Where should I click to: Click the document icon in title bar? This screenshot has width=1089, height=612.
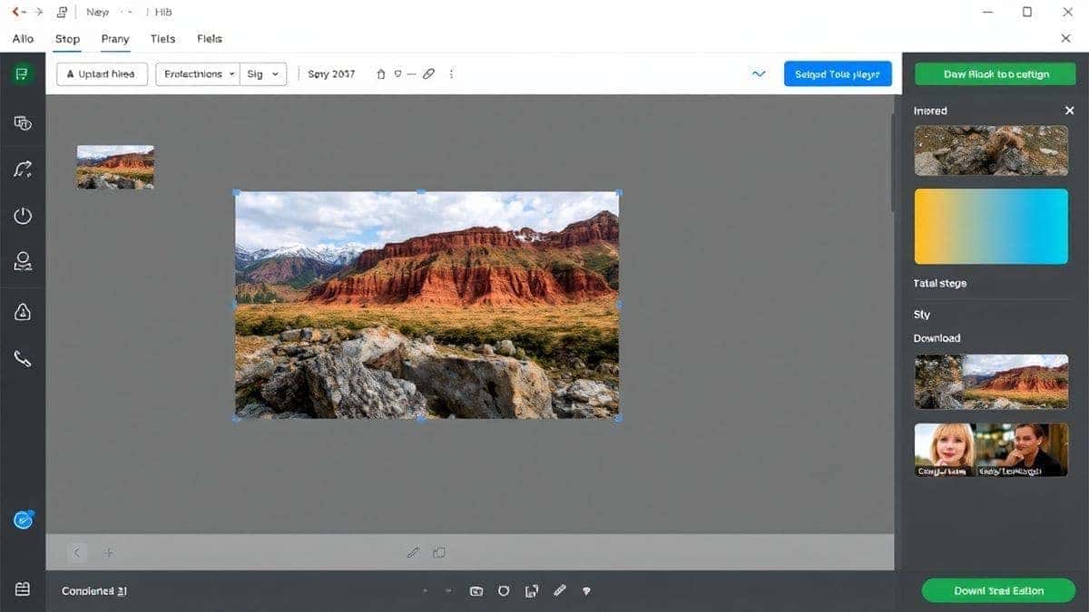63,12
